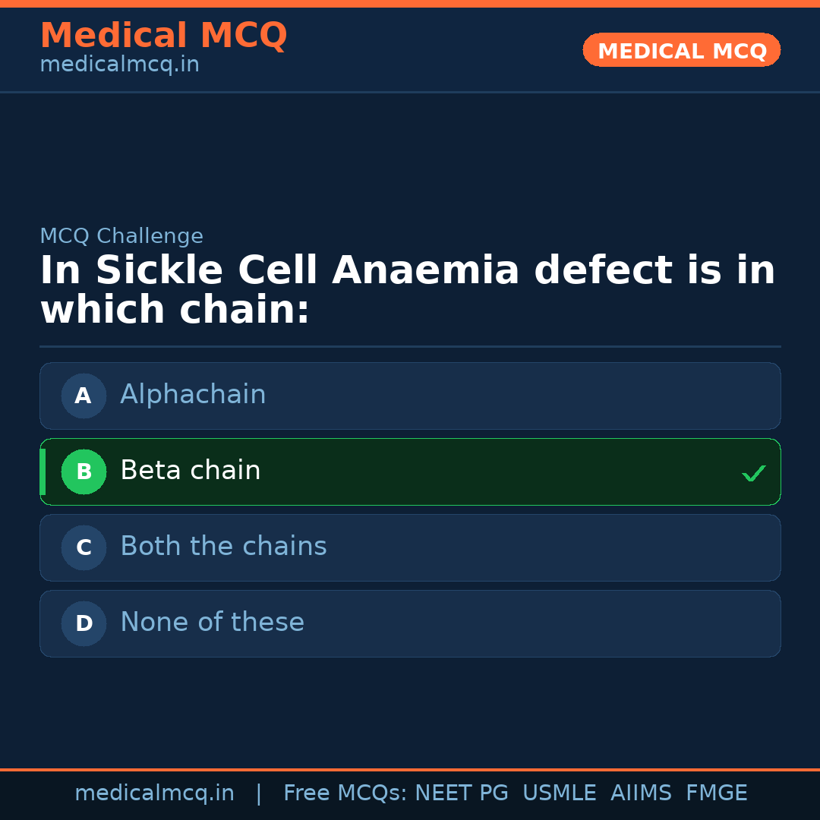820x820 pixels.
Task: Open the medicalmcq.in link in the footer
Action: click(x=154, y=793)
